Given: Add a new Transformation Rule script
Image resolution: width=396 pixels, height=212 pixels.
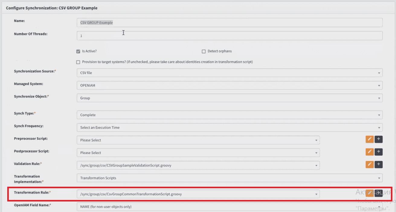Looking at the screenshot, I should 378,193.
